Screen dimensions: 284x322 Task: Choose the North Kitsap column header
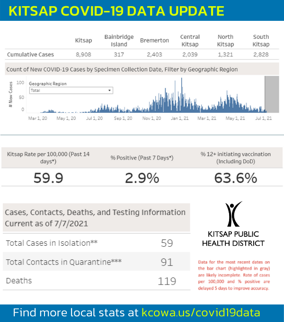point(225,41)
